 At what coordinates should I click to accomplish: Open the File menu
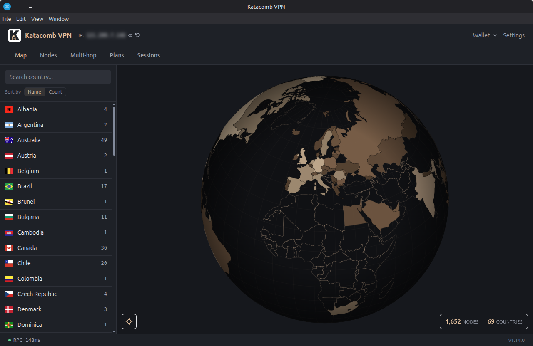7,19
